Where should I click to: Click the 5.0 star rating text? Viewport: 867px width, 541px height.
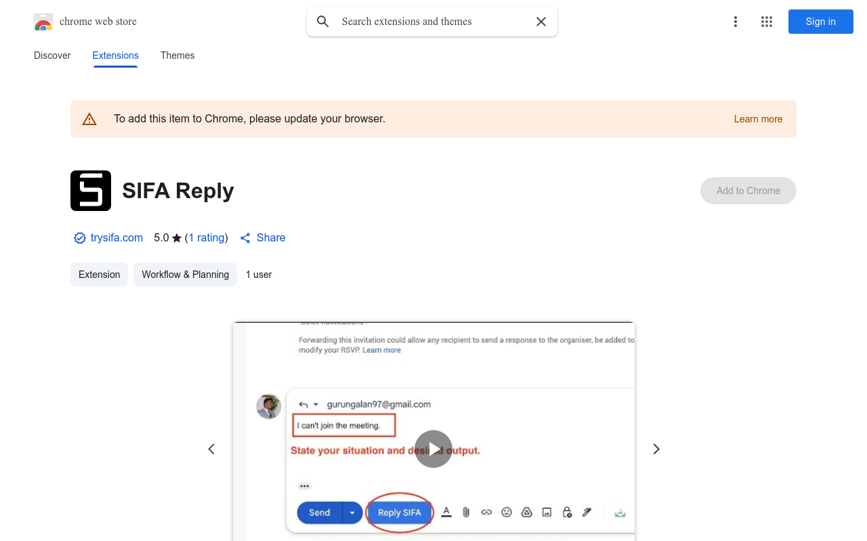[x=168, y=238]
